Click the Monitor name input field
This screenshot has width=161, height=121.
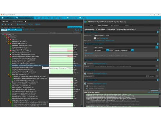coord(126,35)
